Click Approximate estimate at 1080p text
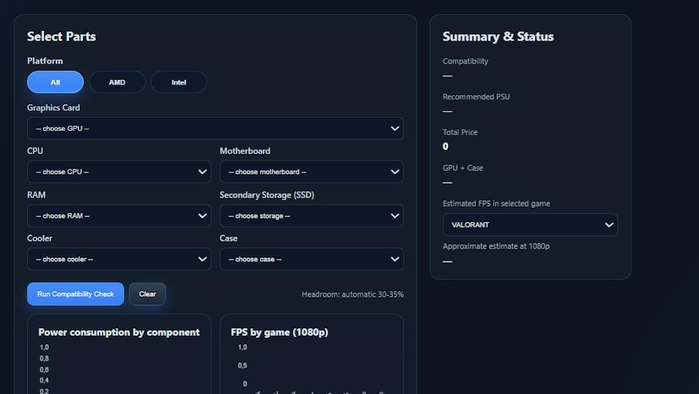The height and width of the screenshot is (394, 699). click(x=496, y=246)
